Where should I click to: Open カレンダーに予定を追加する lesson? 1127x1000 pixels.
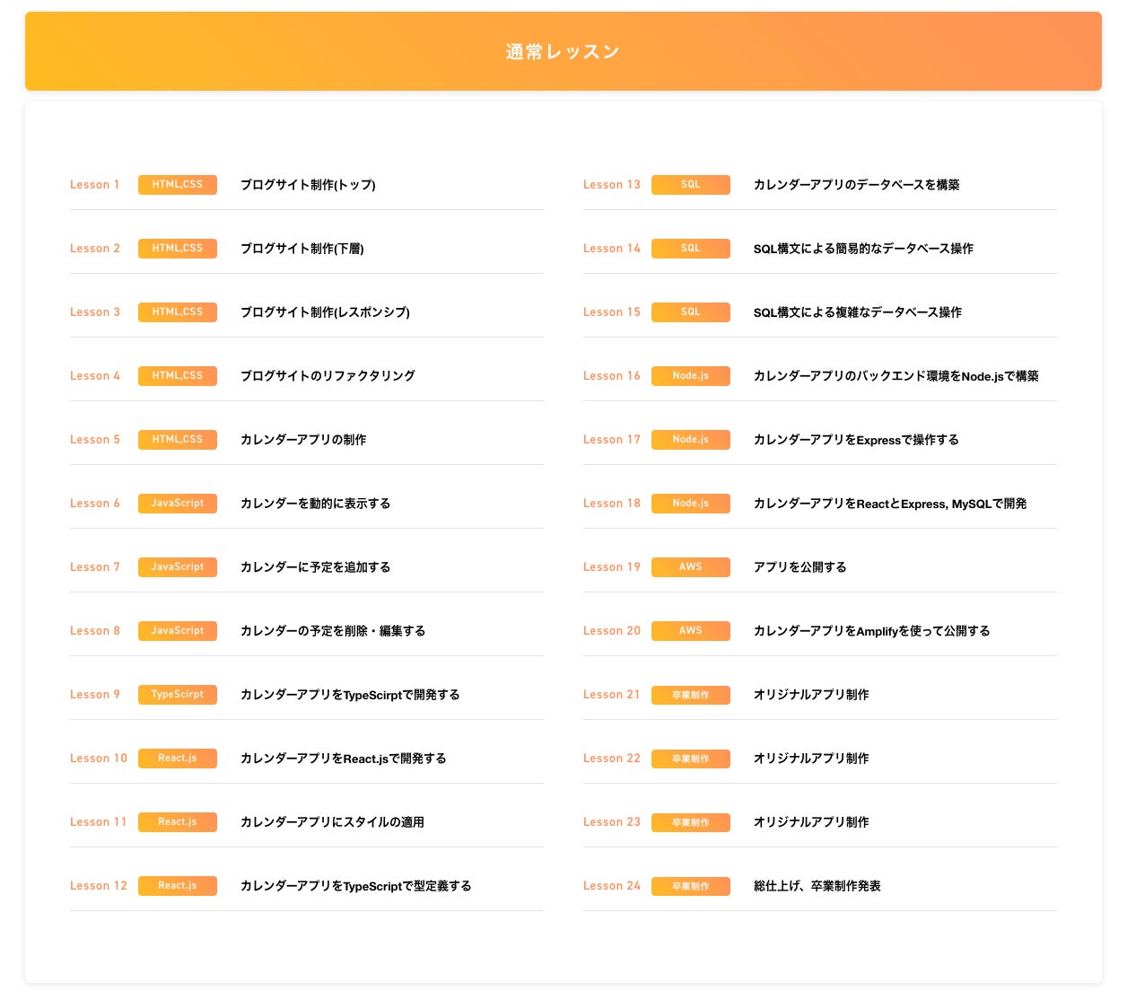(315, 567)
